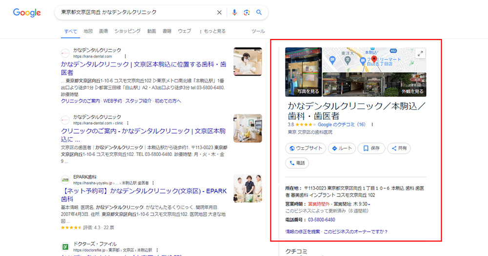Viewport: 488px width, 256px height.
Task: Open Google Lens image search icon
Action: click(x=246, y=12)
